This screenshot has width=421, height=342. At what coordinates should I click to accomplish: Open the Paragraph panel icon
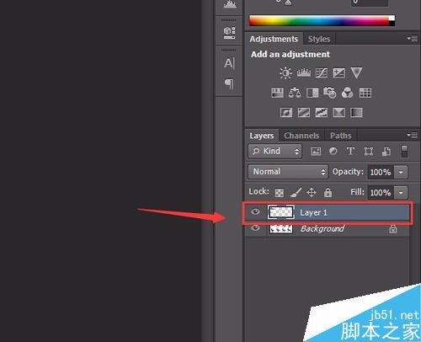[x=229, y=84]
